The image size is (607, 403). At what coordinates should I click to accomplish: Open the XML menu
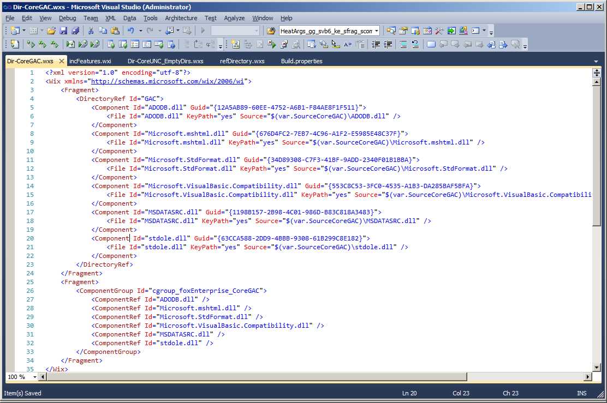[110, 18]
